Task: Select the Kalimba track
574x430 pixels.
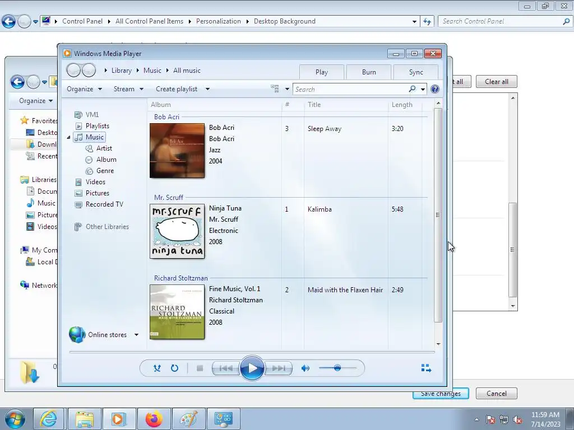Action: pos(320,209)
